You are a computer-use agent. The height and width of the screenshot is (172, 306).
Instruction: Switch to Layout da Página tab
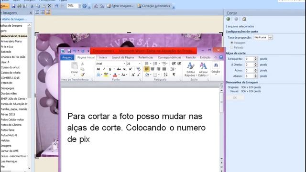pos(123,57)
